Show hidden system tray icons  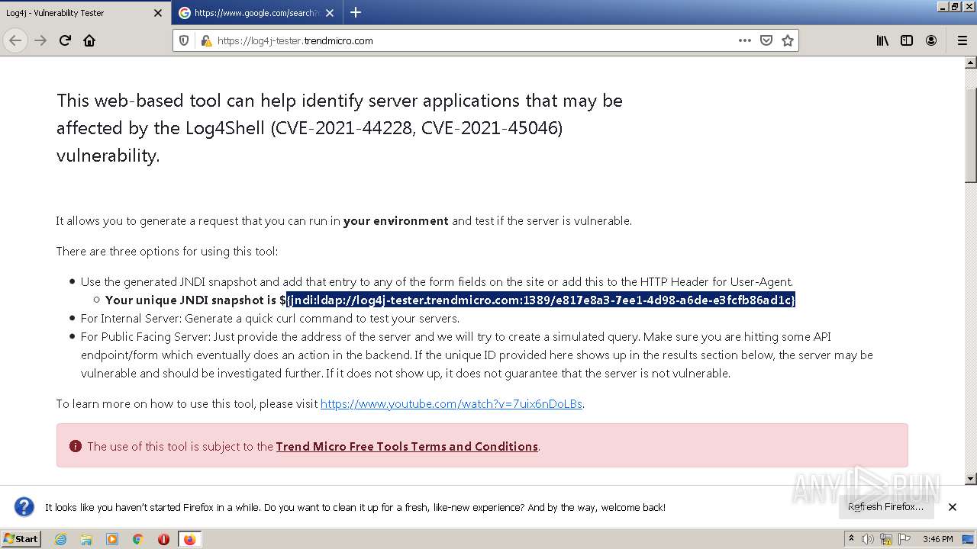851,539
